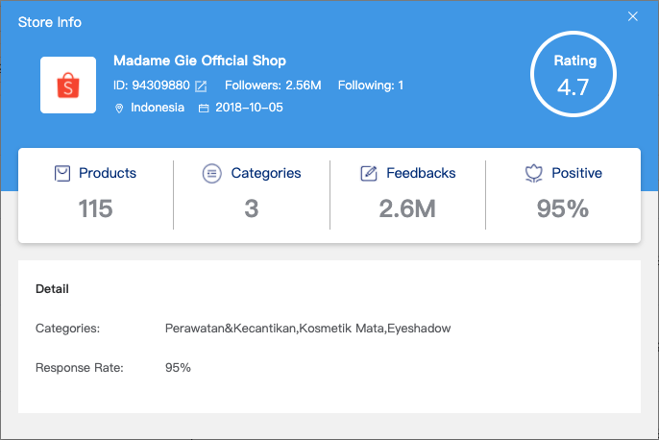Screen dimensions: 659x440
Task: Click the Categories list icon
Action: (211, 173)
